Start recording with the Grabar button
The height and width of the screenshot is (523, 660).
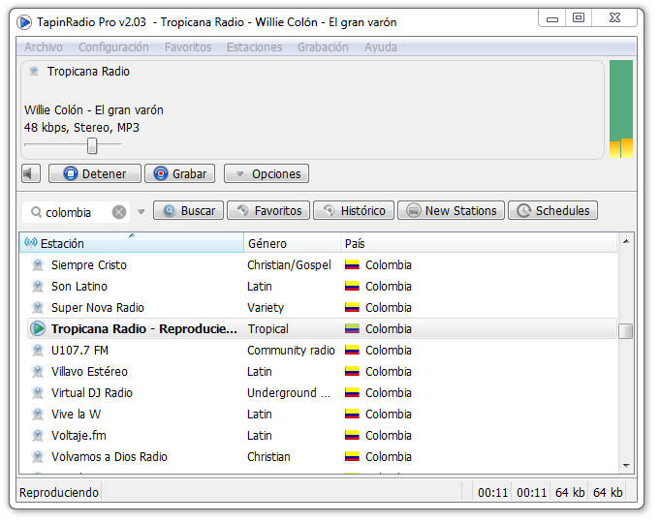pyautogui.click(x=179, y=173)
